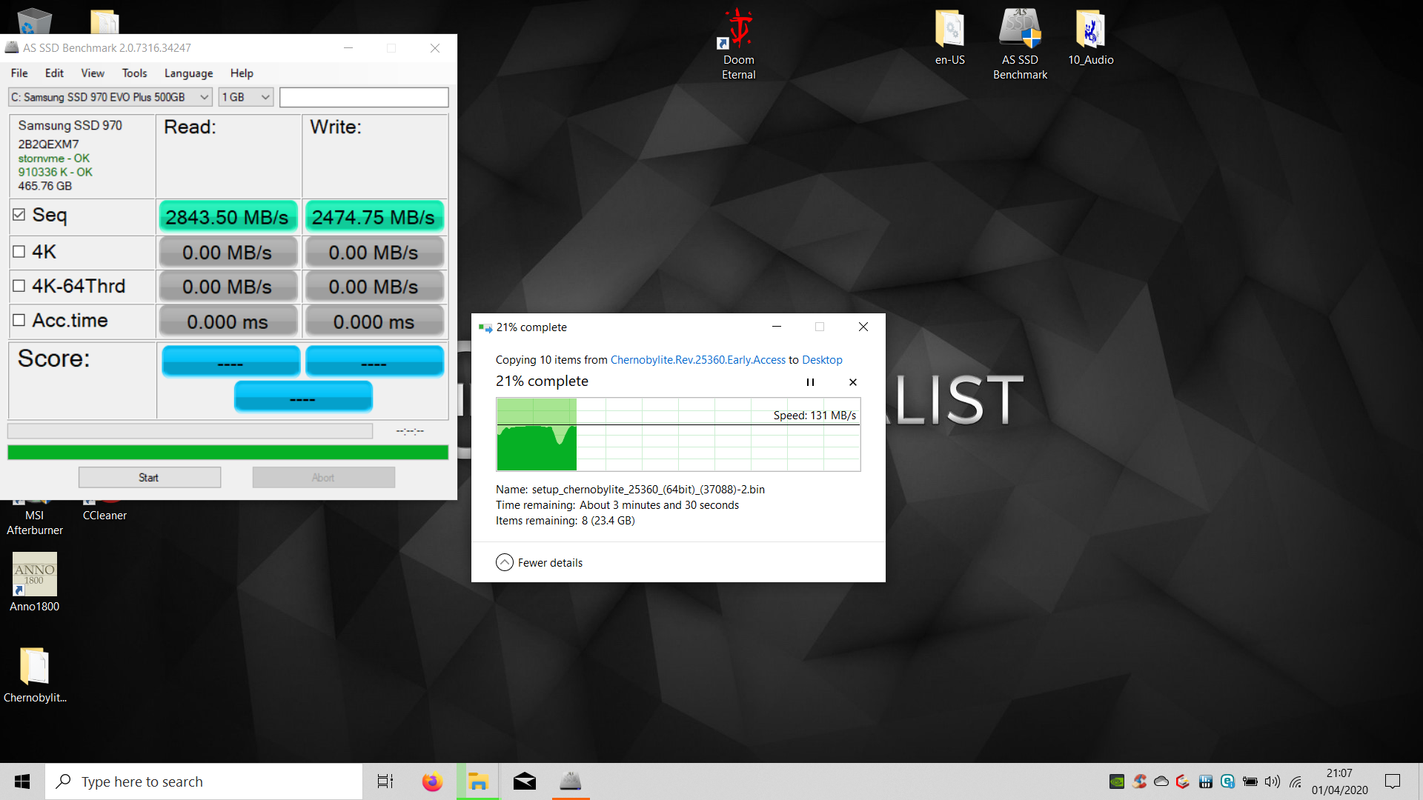Check the battery status icon
The height and width of the screenshot is (800, 1423).
click(x=1250, y=781)
